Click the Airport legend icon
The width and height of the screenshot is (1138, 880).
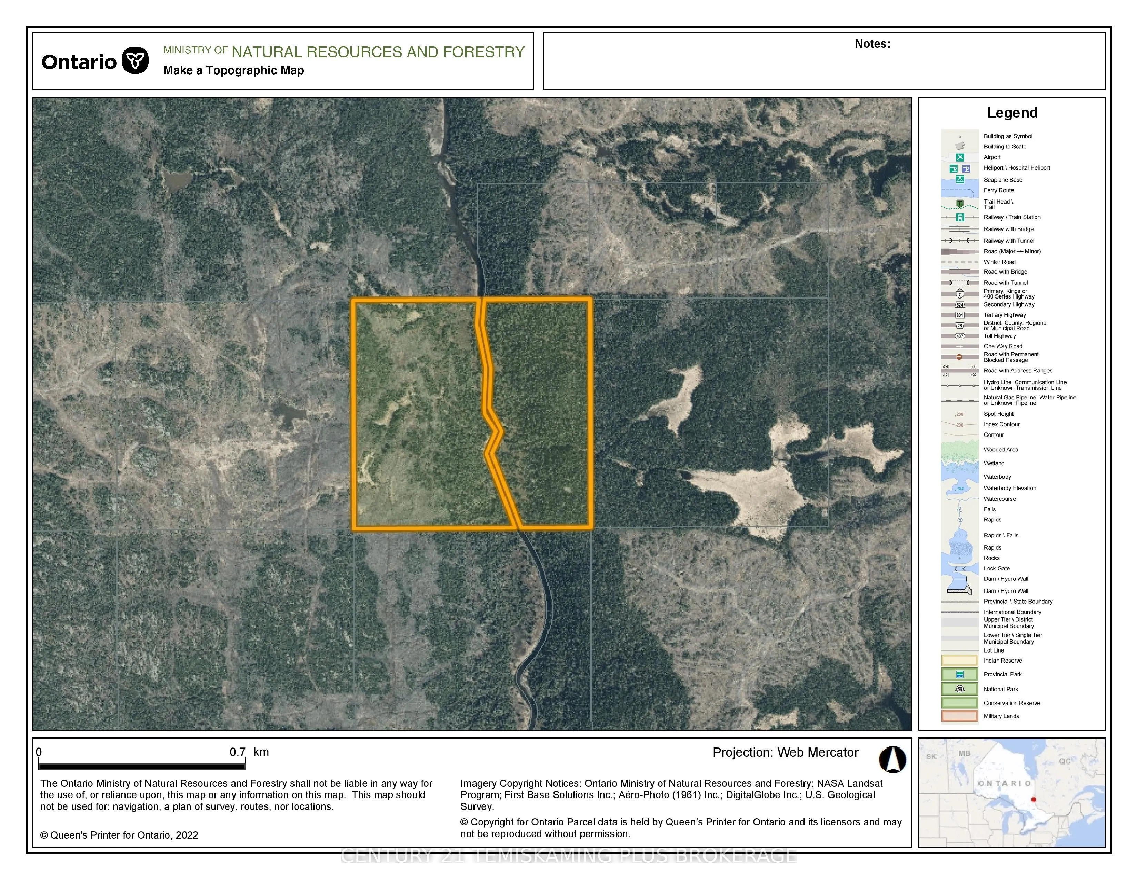coord(960,157)
